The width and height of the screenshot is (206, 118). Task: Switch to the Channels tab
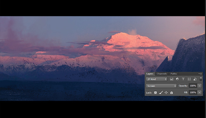coord(162,74)
